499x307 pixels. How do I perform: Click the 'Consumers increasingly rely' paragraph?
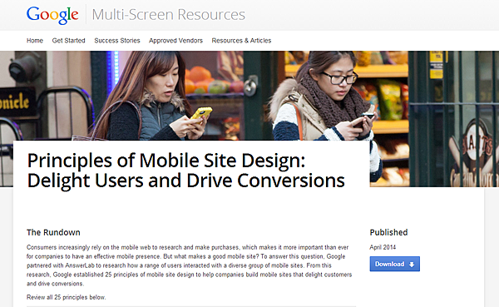coord(190,265)
